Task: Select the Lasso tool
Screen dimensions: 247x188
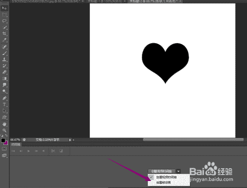Action: [x=4, y=21]
